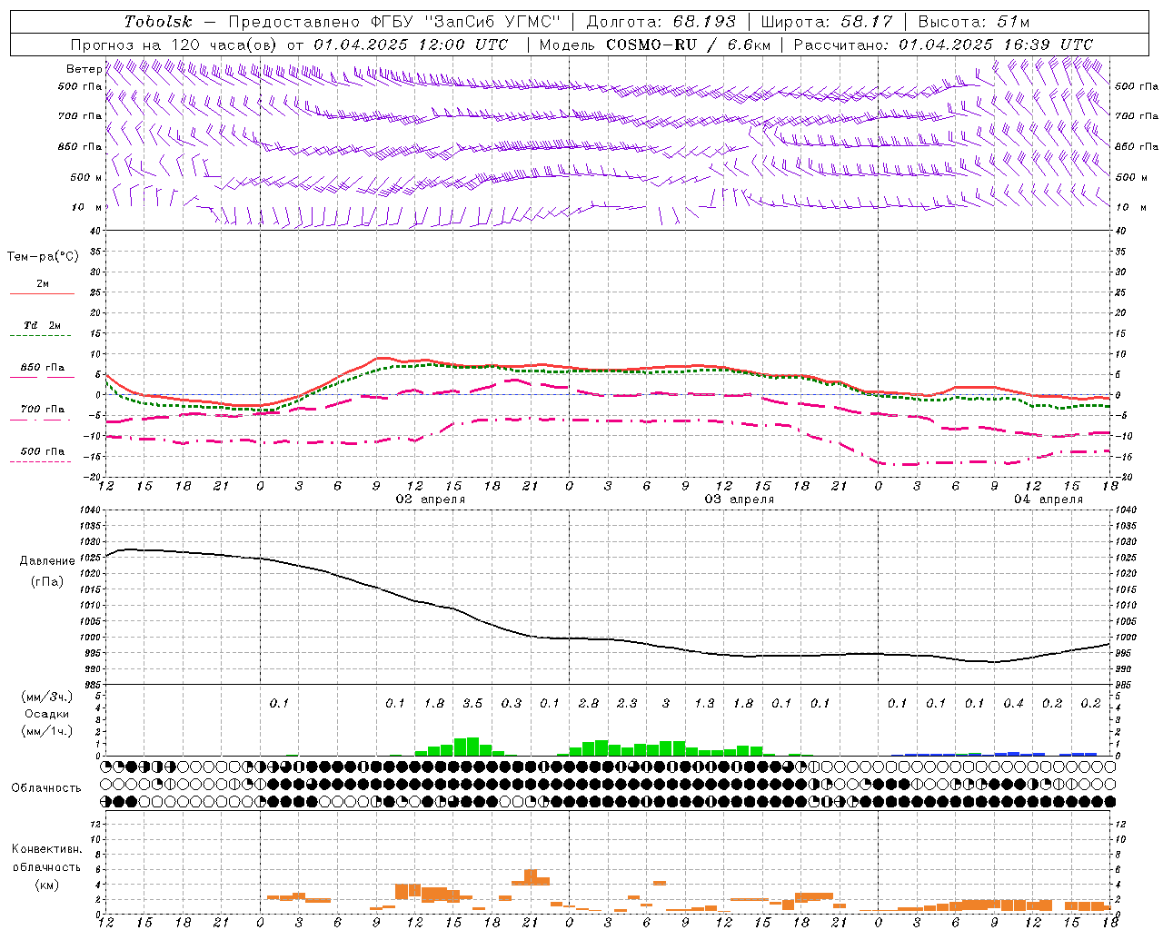Click the "Тем-ра(°C)" temperature label
Viewport: 1163px width, 930px height.
(43, 257)
